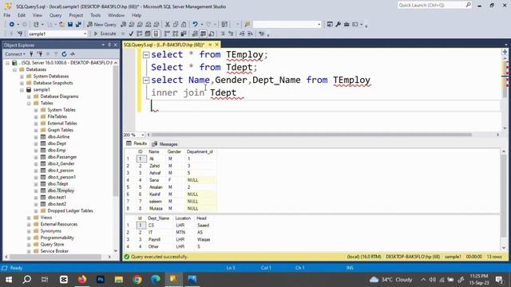Click the Windows Start button
This screenshot has height=287, width=511.
pyautogui.click(x=9, y=279)
